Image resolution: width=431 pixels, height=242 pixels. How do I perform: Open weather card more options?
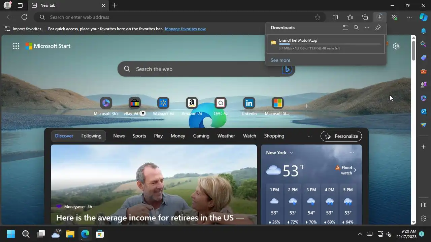click(352, 153)
